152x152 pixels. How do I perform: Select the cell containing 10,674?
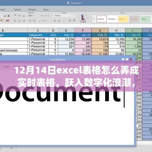(x=100, y=39)
